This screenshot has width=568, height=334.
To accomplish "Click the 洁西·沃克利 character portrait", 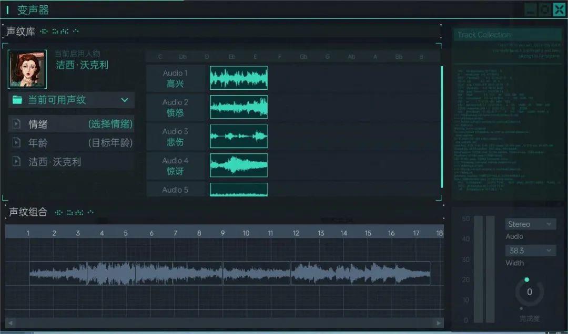I will point(24,69).
